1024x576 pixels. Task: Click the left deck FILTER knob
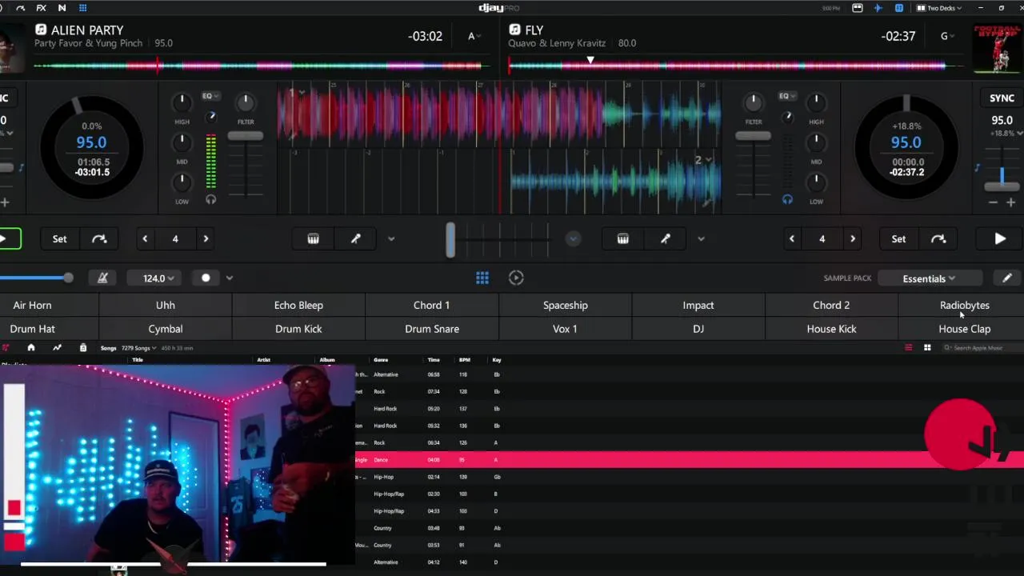[246, 102]
